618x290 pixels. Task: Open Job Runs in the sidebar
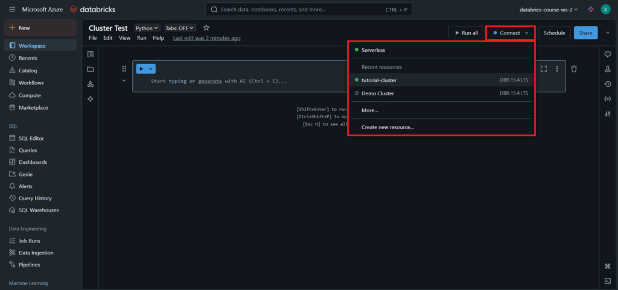(40, 241)
